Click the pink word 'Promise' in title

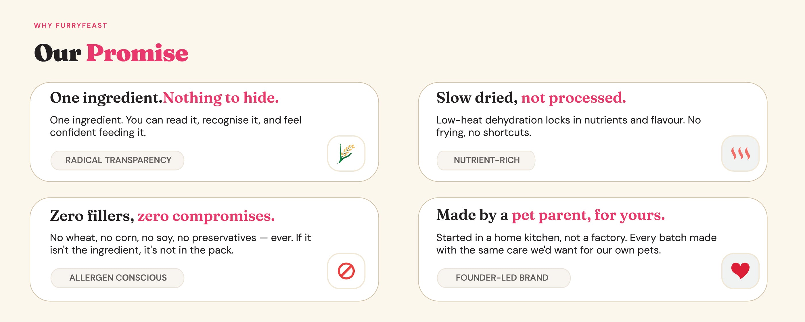pyautogui.click(x=137, y=53)
